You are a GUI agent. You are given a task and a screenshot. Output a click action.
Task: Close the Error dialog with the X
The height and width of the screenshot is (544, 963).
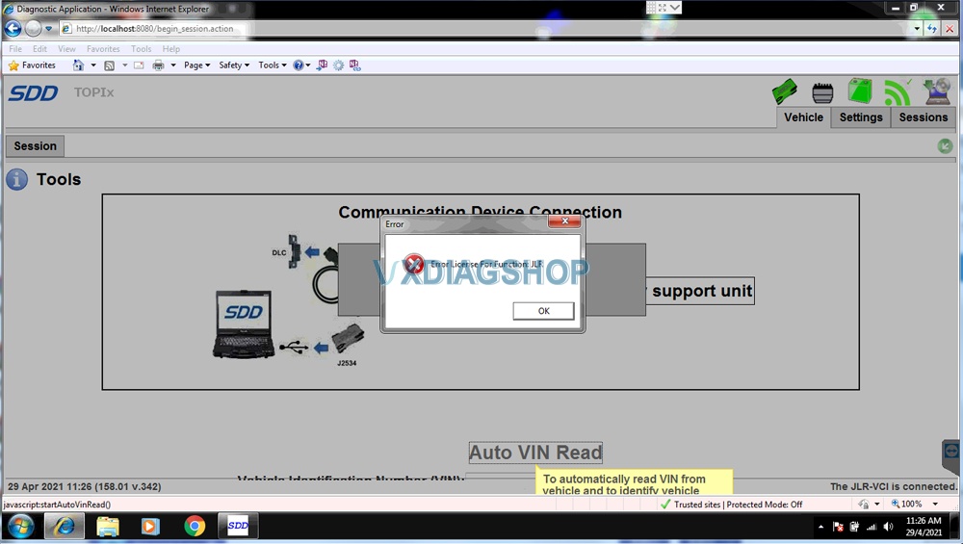tap(564, 221)
